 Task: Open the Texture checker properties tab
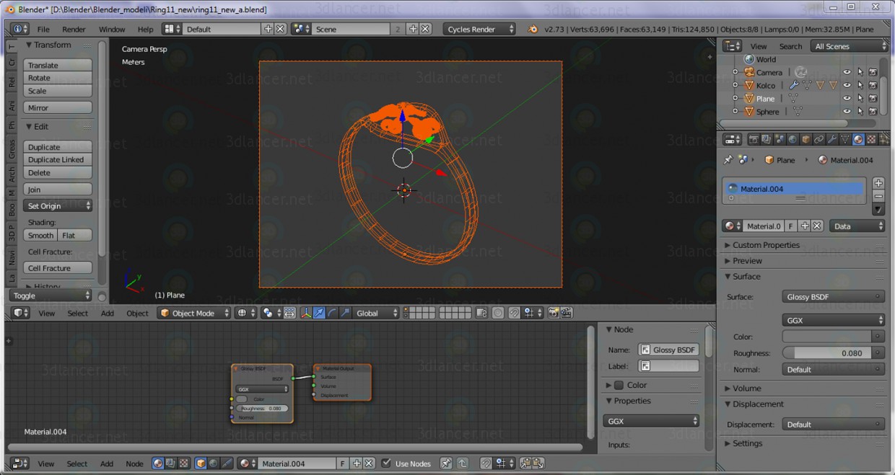(871, 139)
